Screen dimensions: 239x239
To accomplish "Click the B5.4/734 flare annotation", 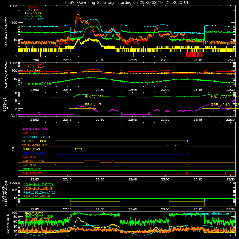I will click(x=94, y=96).
